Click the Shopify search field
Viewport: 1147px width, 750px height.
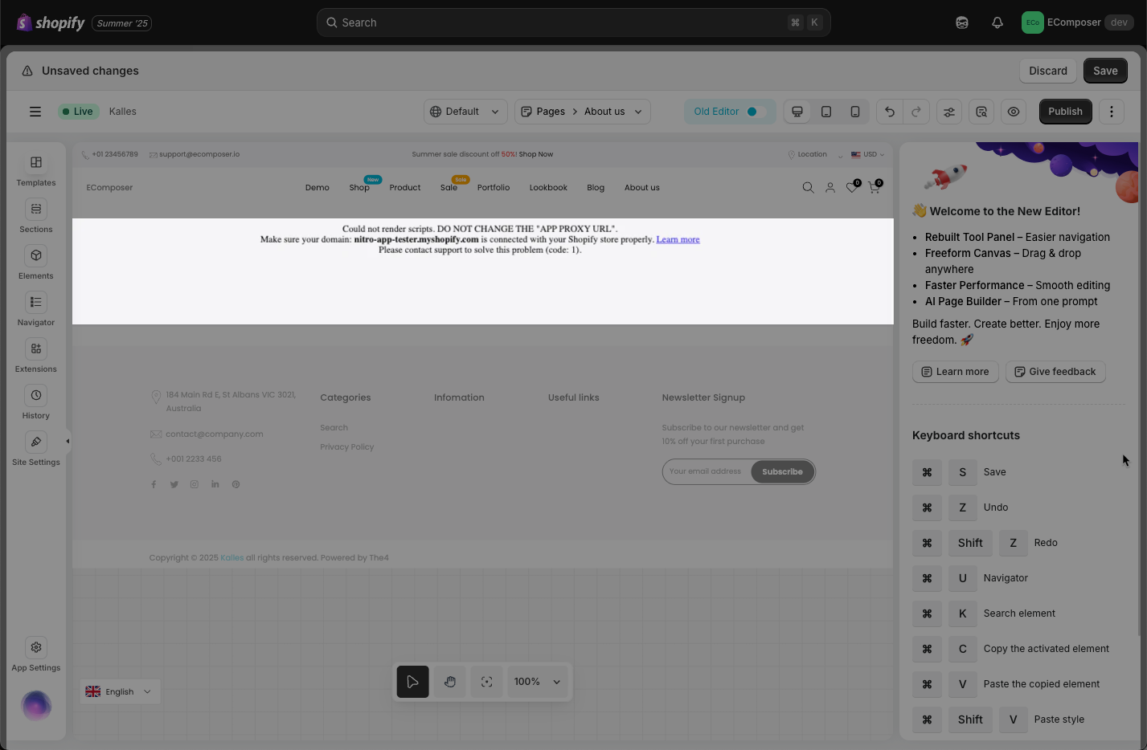click(574, 22)
